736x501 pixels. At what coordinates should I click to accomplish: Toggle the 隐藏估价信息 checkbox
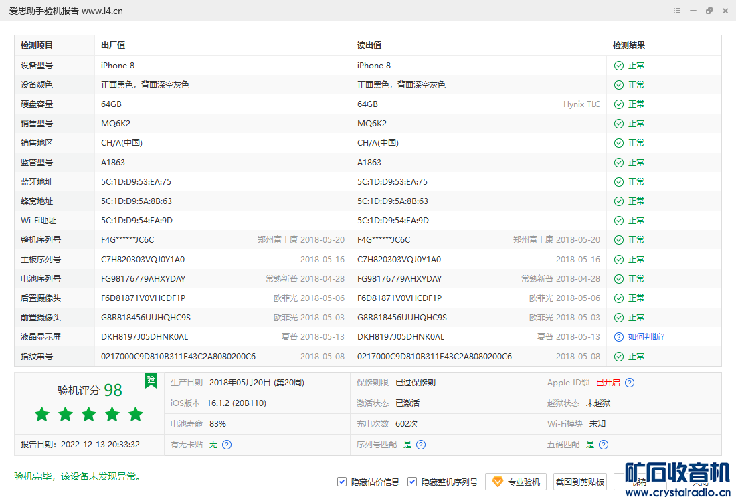(x=342, y=482)
